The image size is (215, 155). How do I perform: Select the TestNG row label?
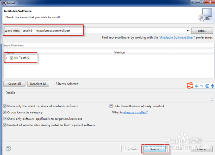pos(25,58)
